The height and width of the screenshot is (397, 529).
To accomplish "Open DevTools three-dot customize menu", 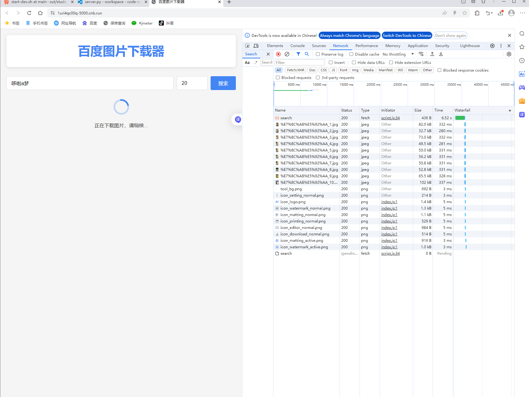I will pos(501,46).
